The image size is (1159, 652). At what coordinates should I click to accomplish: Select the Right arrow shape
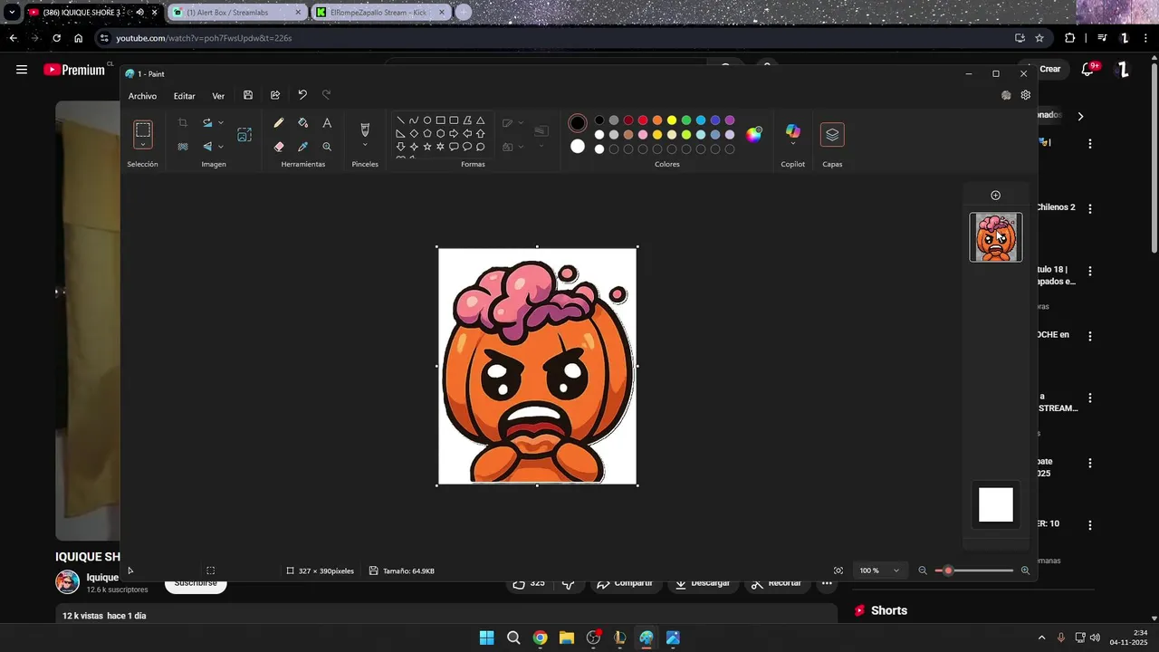click(x=454, y=133)
